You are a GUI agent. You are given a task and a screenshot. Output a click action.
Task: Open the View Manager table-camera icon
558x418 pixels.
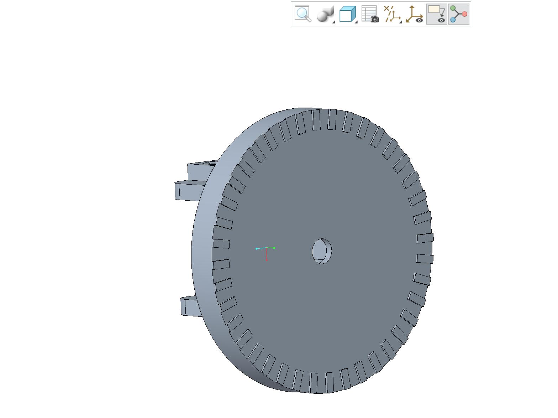pyautogui.click(x=370, y=14)
